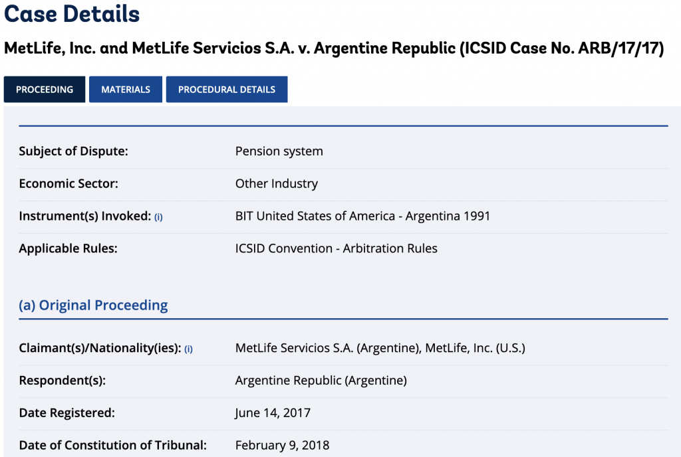The image size is (681, 457).
Task: Click the Pension system value
Action: point(279,151)
